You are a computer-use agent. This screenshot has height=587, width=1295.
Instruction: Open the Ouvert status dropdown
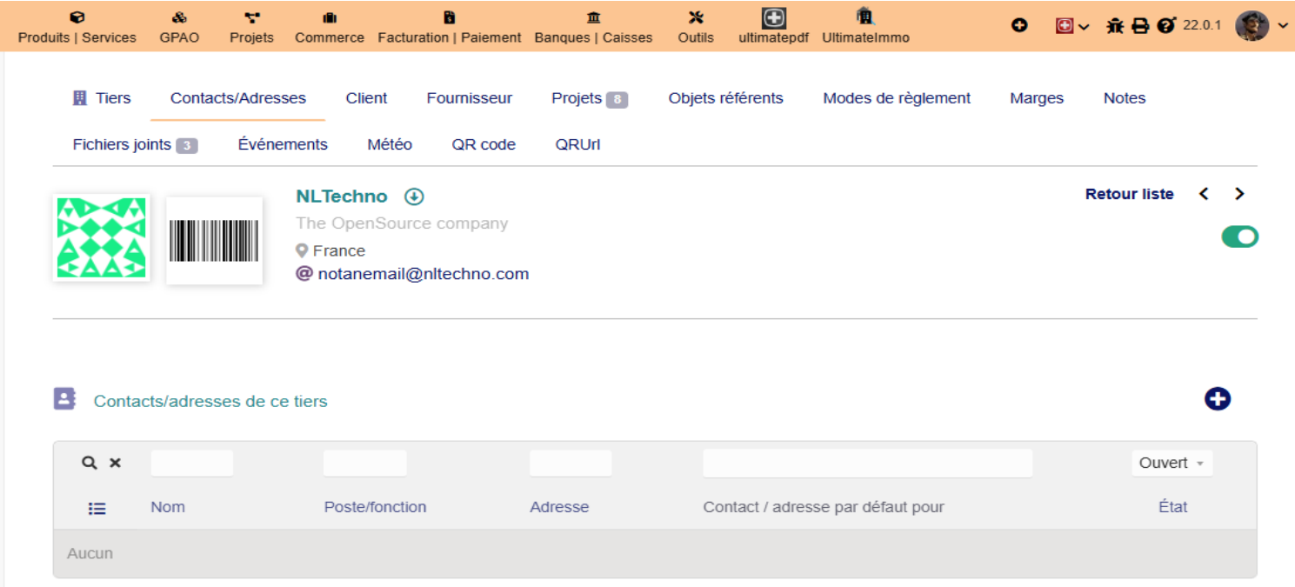click(x=1172, y=463)
